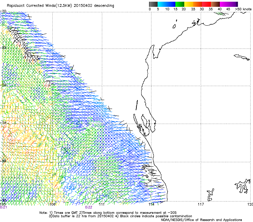Click the NOAA/NESDIS credit text
Image resolution: width=253 pixels, height=222 pixels.
click(201, 220)
